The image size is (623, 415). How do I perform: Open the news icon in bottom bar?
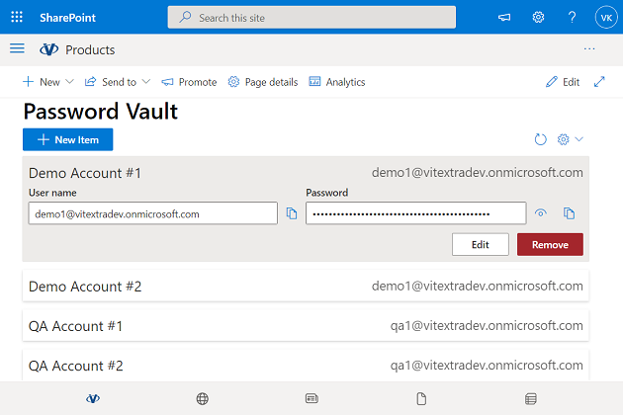coord(311,398)
